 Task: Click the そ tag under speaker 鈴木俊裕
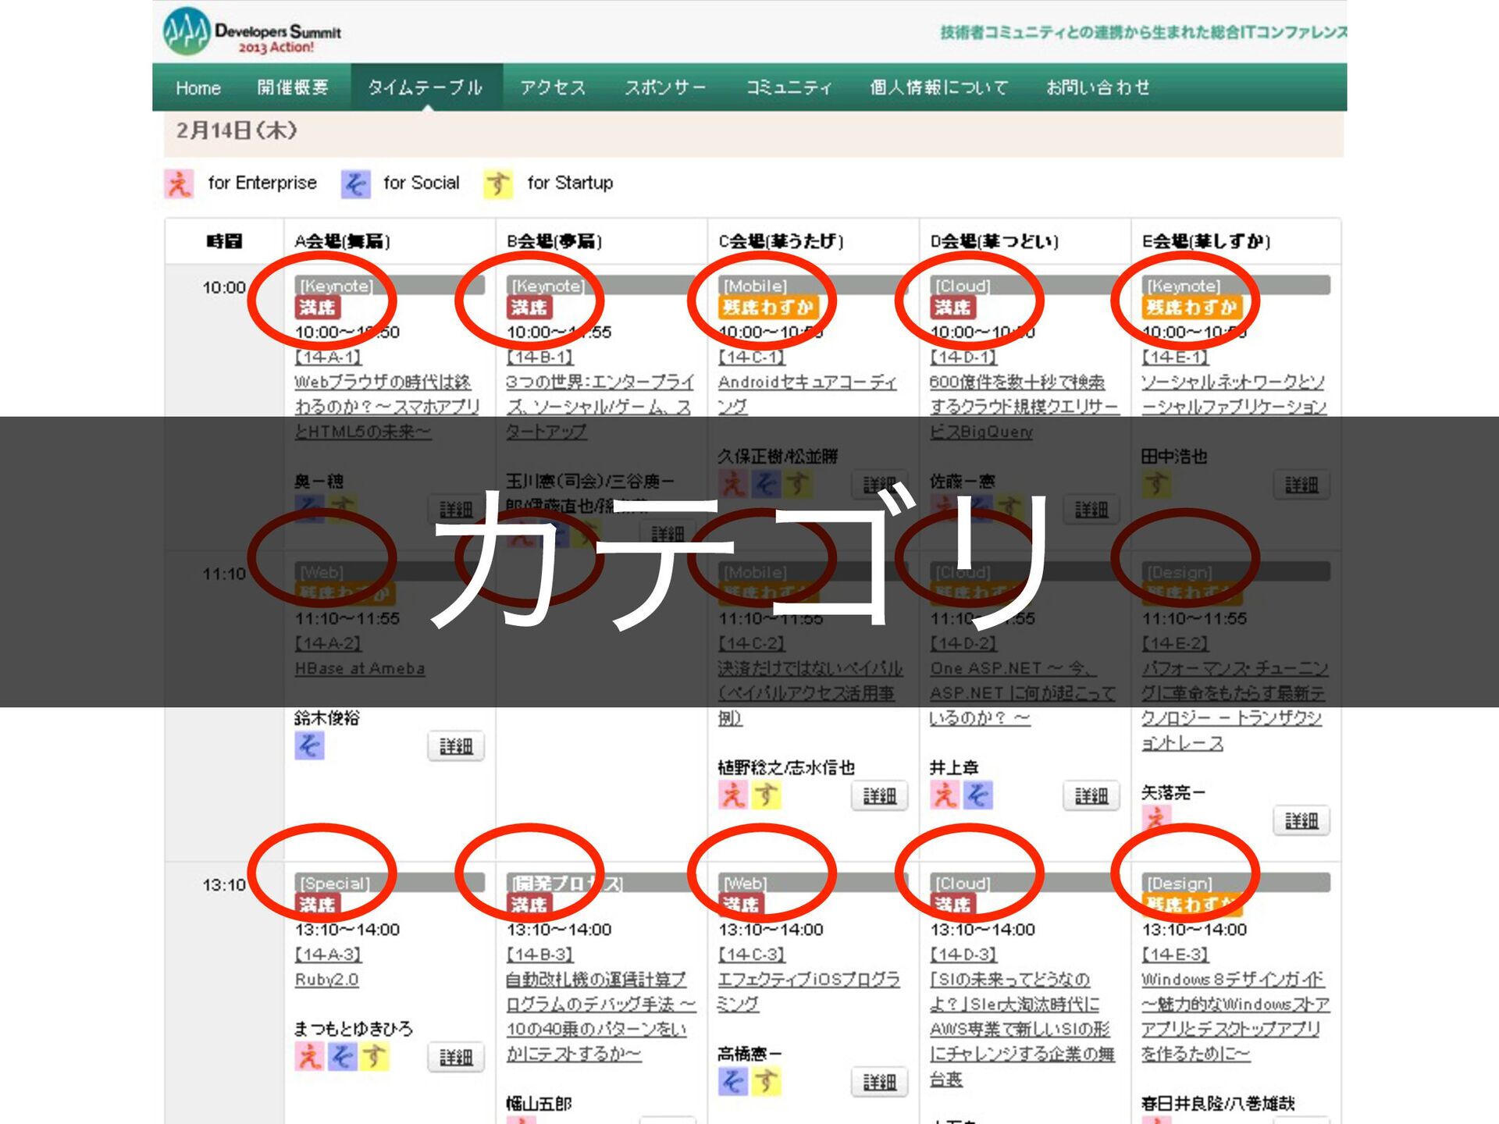click(309, 745)
